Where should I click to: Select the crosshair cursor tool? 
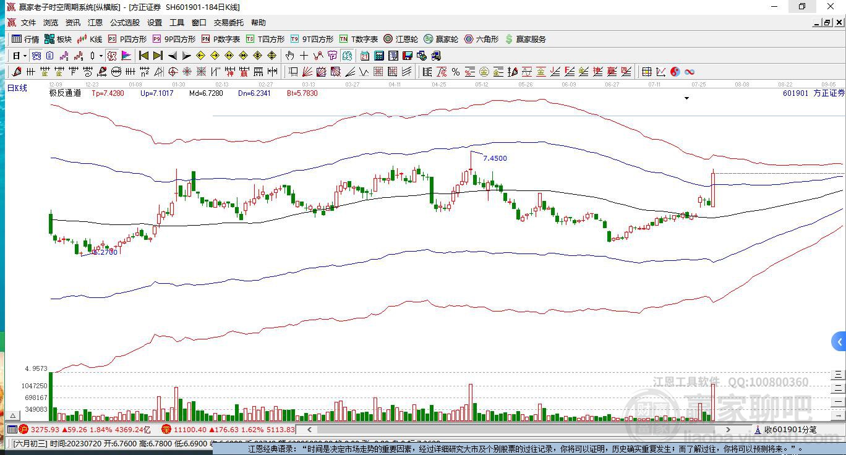coord(304,56)
